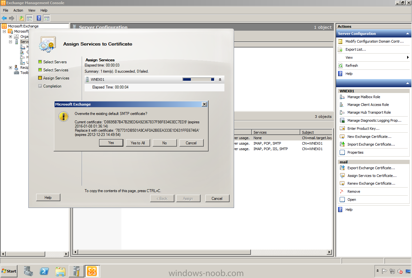The height and width of the screenshot is (278, 412).
Task: Close the Microsoft Exchange message box
Action: tap(204, 104)
